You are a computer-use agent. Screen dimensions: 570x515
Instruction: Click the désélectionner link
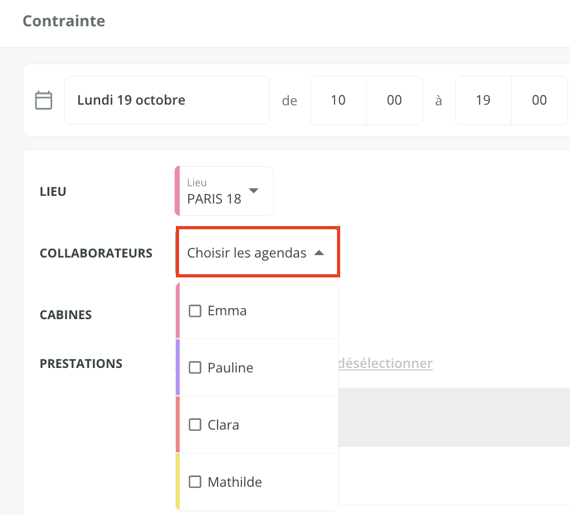pyautogui.click(x=385, y=363)
